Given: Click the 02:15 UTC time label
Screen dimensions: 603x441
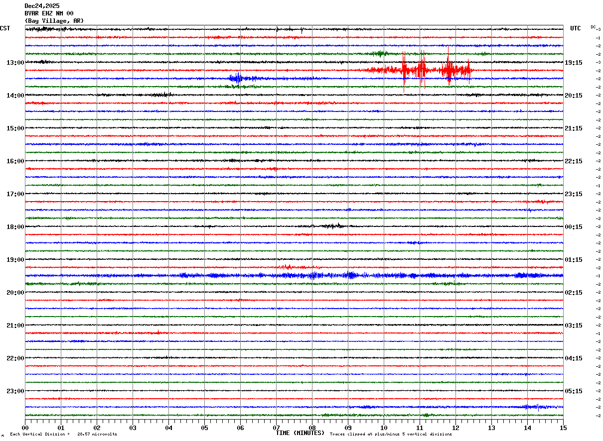Looking at the screenshot, I should (x=574, y=293).
